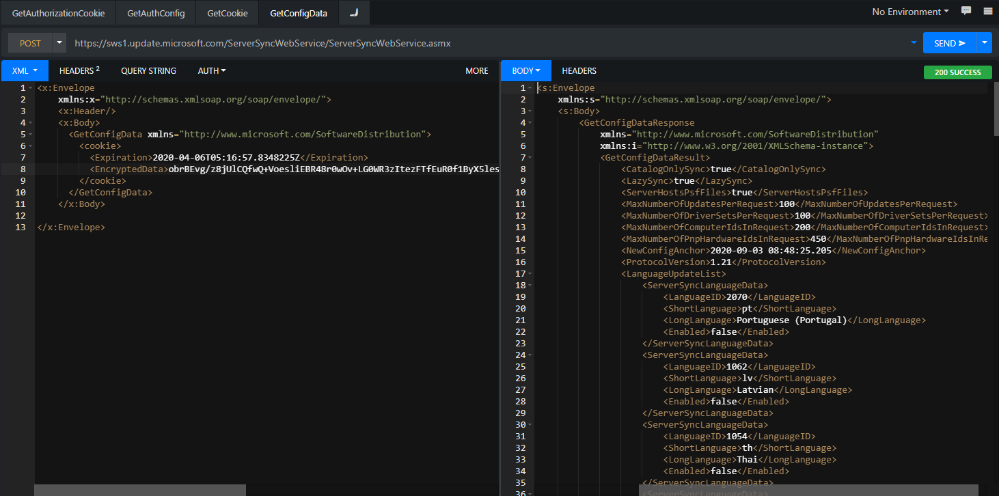Click the ServerHostsPsfFiles true line

tap(744, 193)
